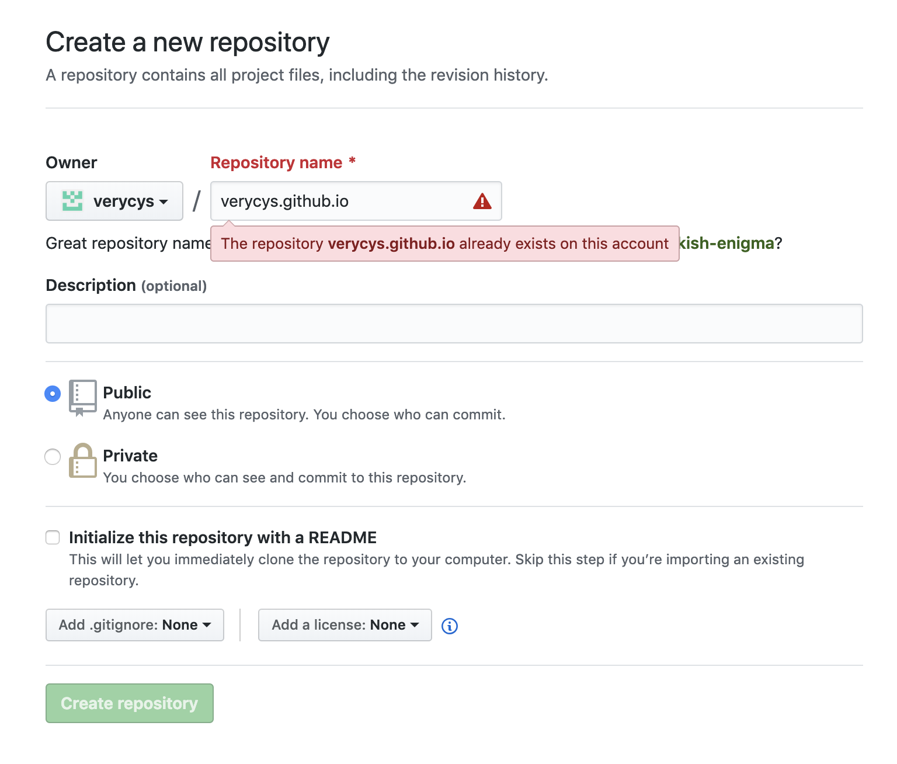Select the Public radio button

point(53,394)
